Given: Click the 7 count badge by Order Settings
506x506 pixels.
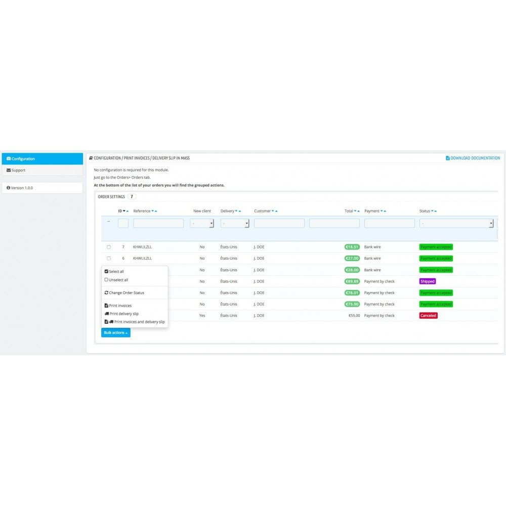Looking at the screenshot, I should [x=132, y=196].
